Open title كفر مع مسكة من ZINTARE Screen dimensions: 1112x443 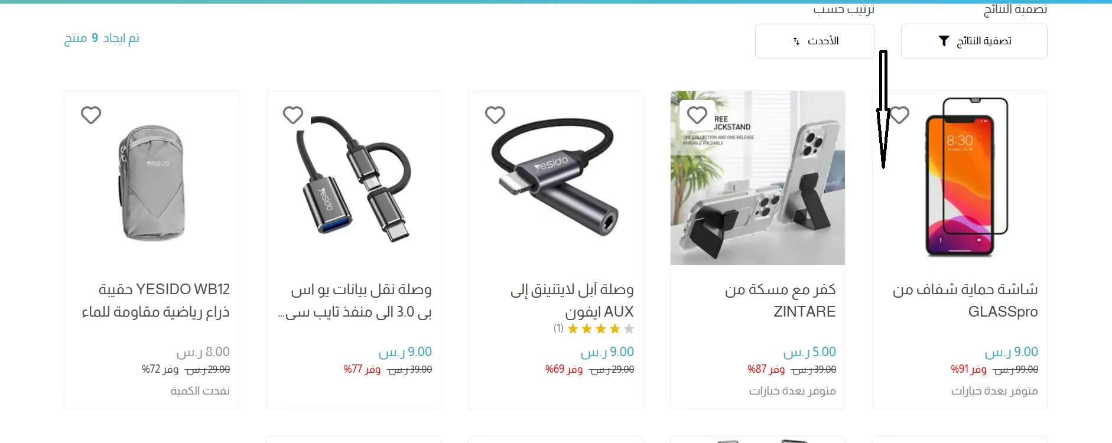coord(780,300)
